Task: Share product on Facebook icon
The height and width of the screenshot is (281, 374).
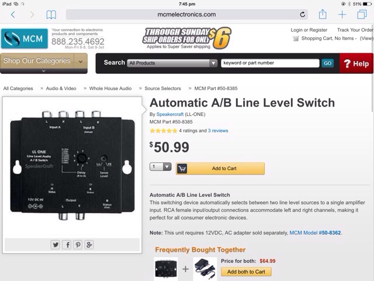Action: click(x=67, y=245)
